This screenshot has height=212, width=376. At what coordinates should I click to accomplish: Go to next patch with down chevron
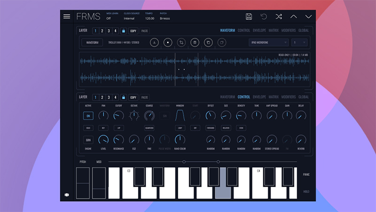point(308,16)
